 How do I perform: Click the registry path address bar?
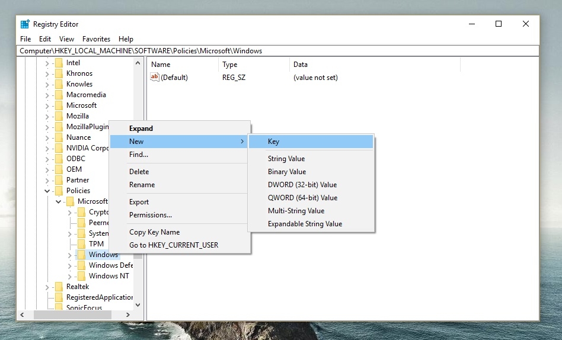[278, 51]
